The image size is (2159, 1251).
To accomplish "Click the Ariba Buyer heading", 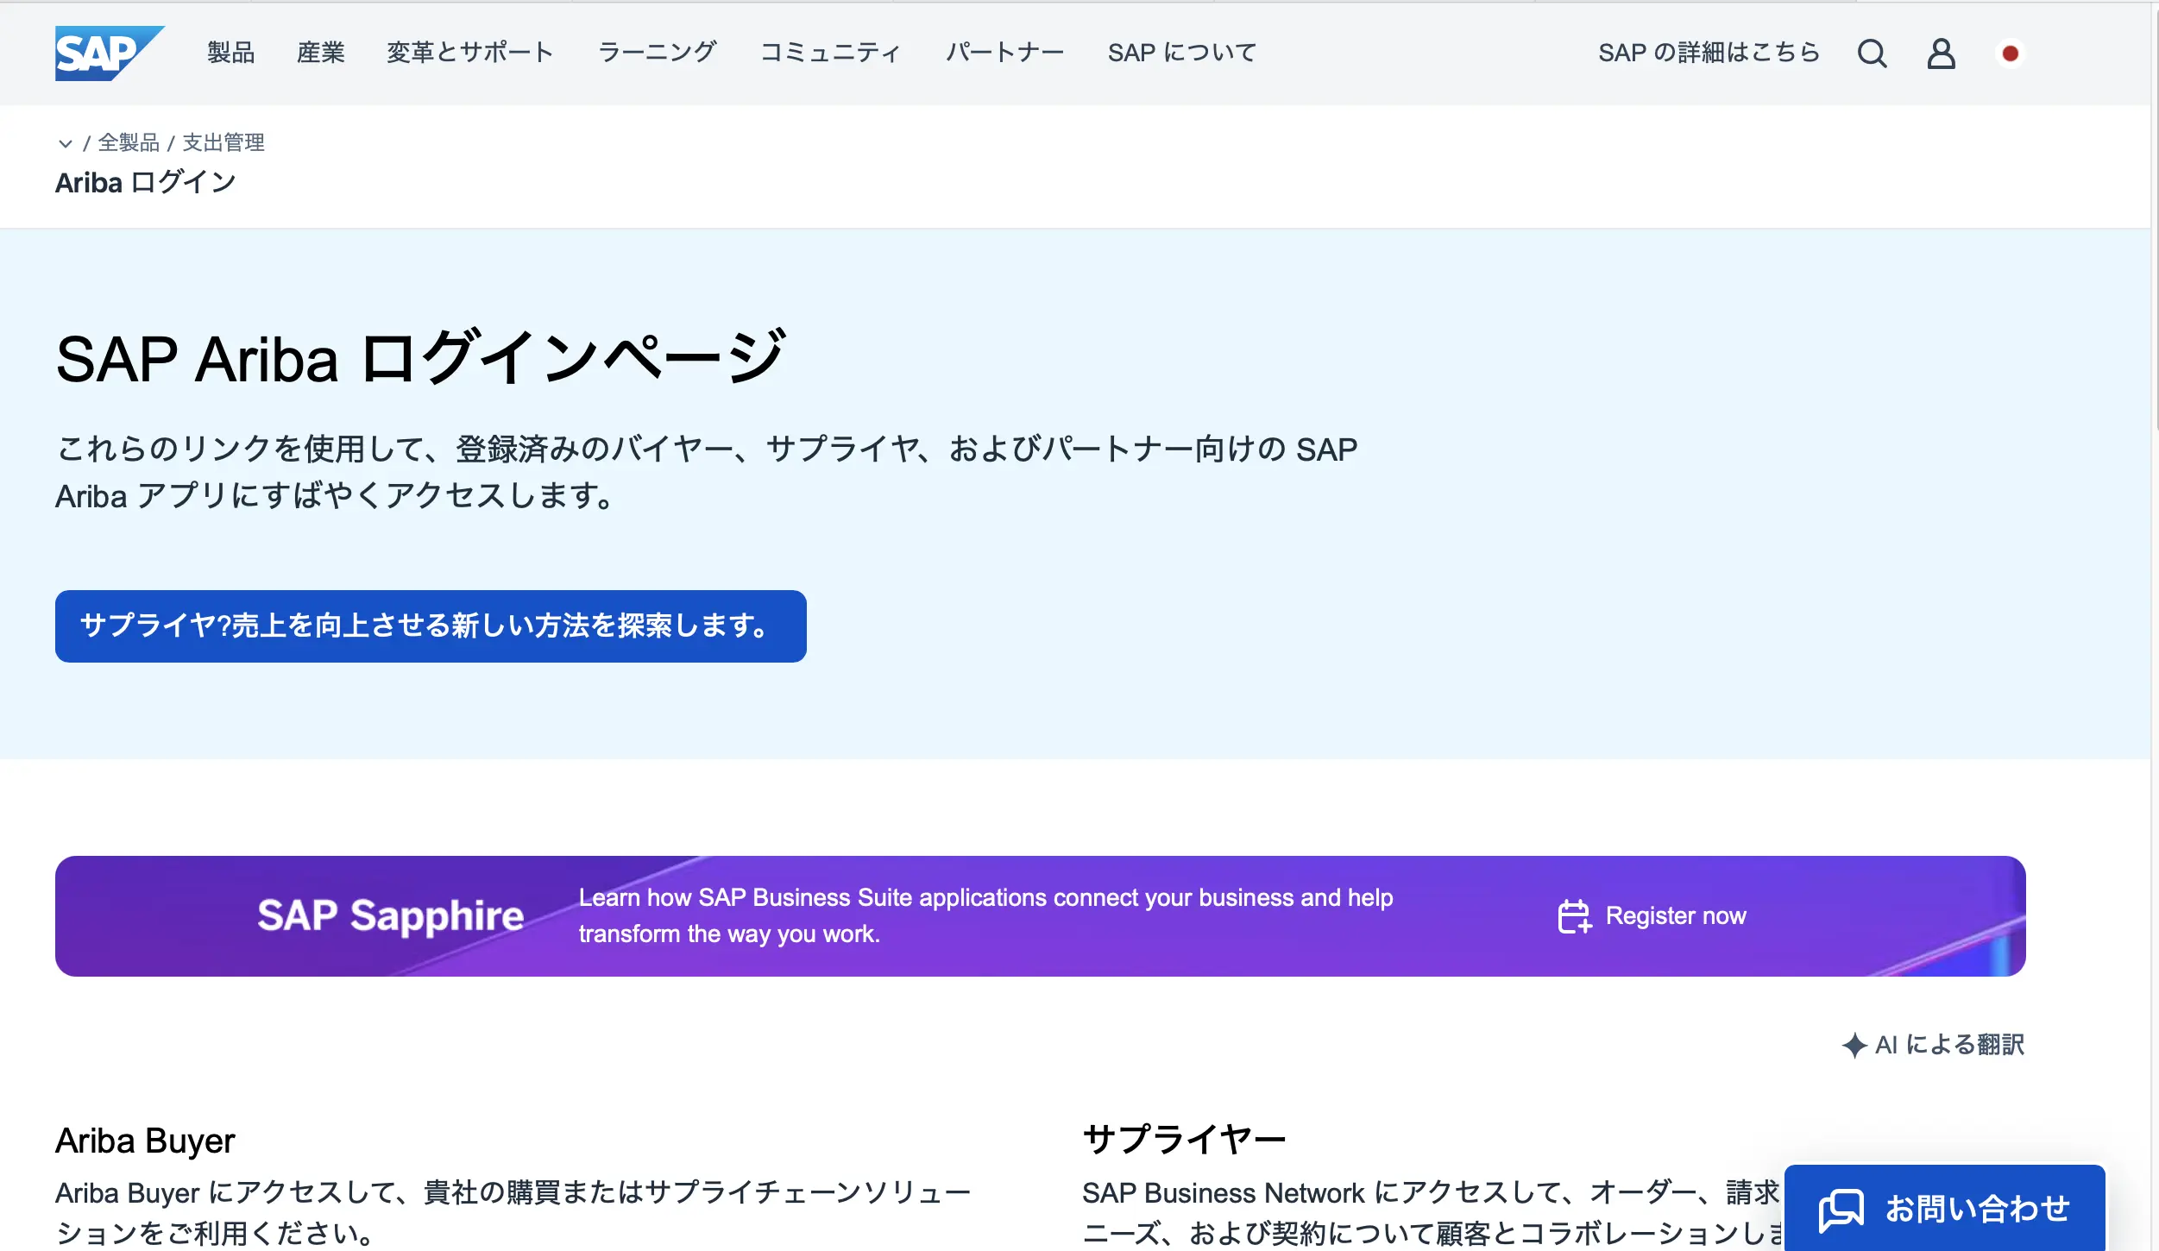I will [145, 1141].
